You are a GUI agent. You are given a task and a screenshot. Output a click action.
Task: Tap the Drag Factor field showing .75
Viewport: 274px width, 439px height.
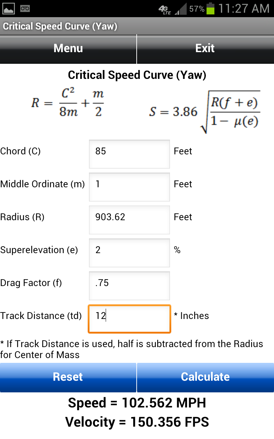(x=129, y=285)
